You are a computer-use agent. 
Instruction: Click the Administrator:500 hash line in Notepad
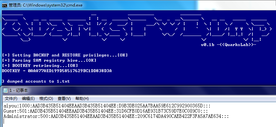[116, 116]
